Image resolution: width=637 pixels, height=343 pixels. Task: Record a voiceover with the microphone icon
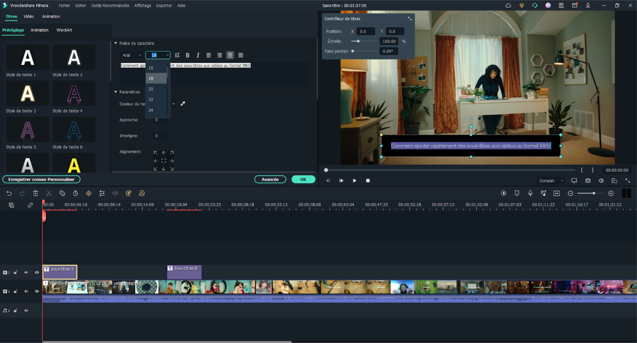530,193
